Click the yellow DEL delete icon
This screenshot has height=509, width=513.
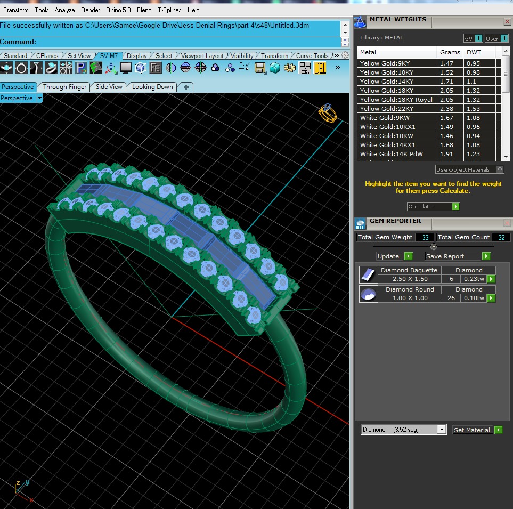point(320,68)
